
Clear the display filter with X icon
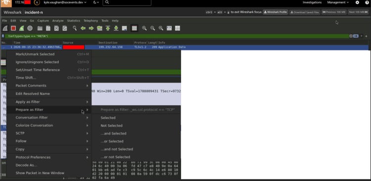point(351,36)
